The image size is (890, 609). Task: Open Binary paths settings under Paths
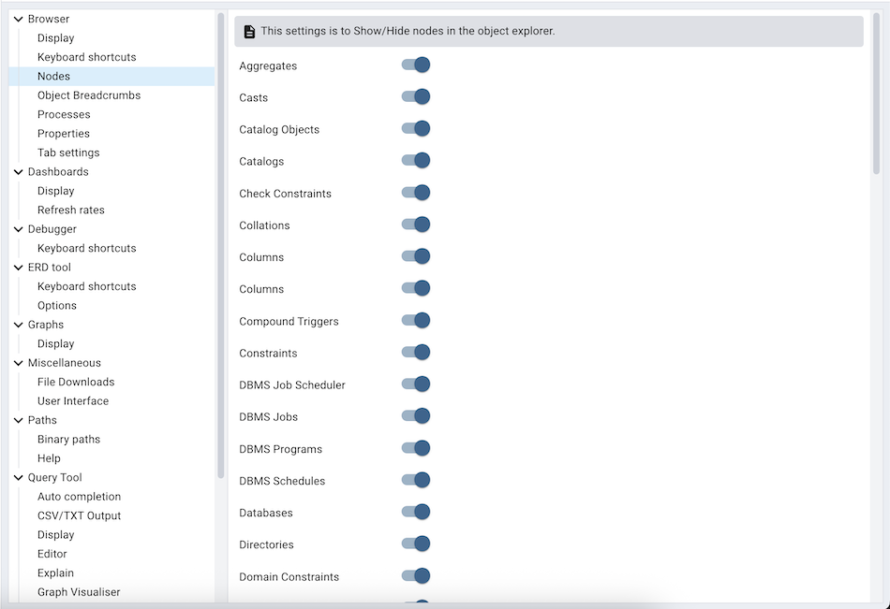[68, 439]
